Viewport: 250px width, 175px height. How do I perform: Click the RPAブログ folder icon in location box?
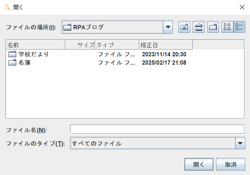point(67,27)
